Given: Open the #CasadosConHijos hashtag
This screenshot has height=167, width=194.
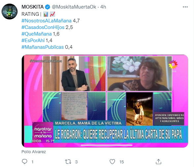Looking at the screenshot, I should coord(43,27).
